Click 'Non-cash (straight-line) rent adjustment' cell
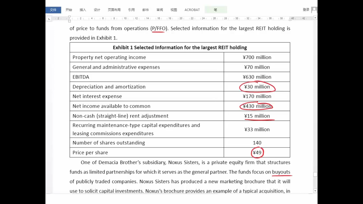Image resolution: width=363 pixels, height=204 pixels. [147, 116]
